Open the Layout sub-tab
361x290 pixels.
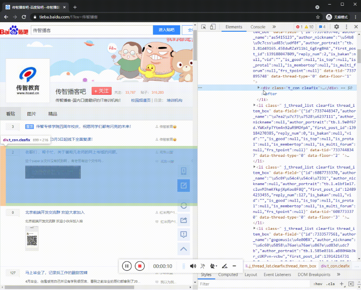coord(251,275)
